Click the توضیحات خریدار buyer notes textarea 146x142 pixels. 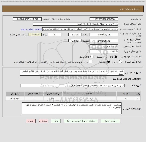click(71, 108)
